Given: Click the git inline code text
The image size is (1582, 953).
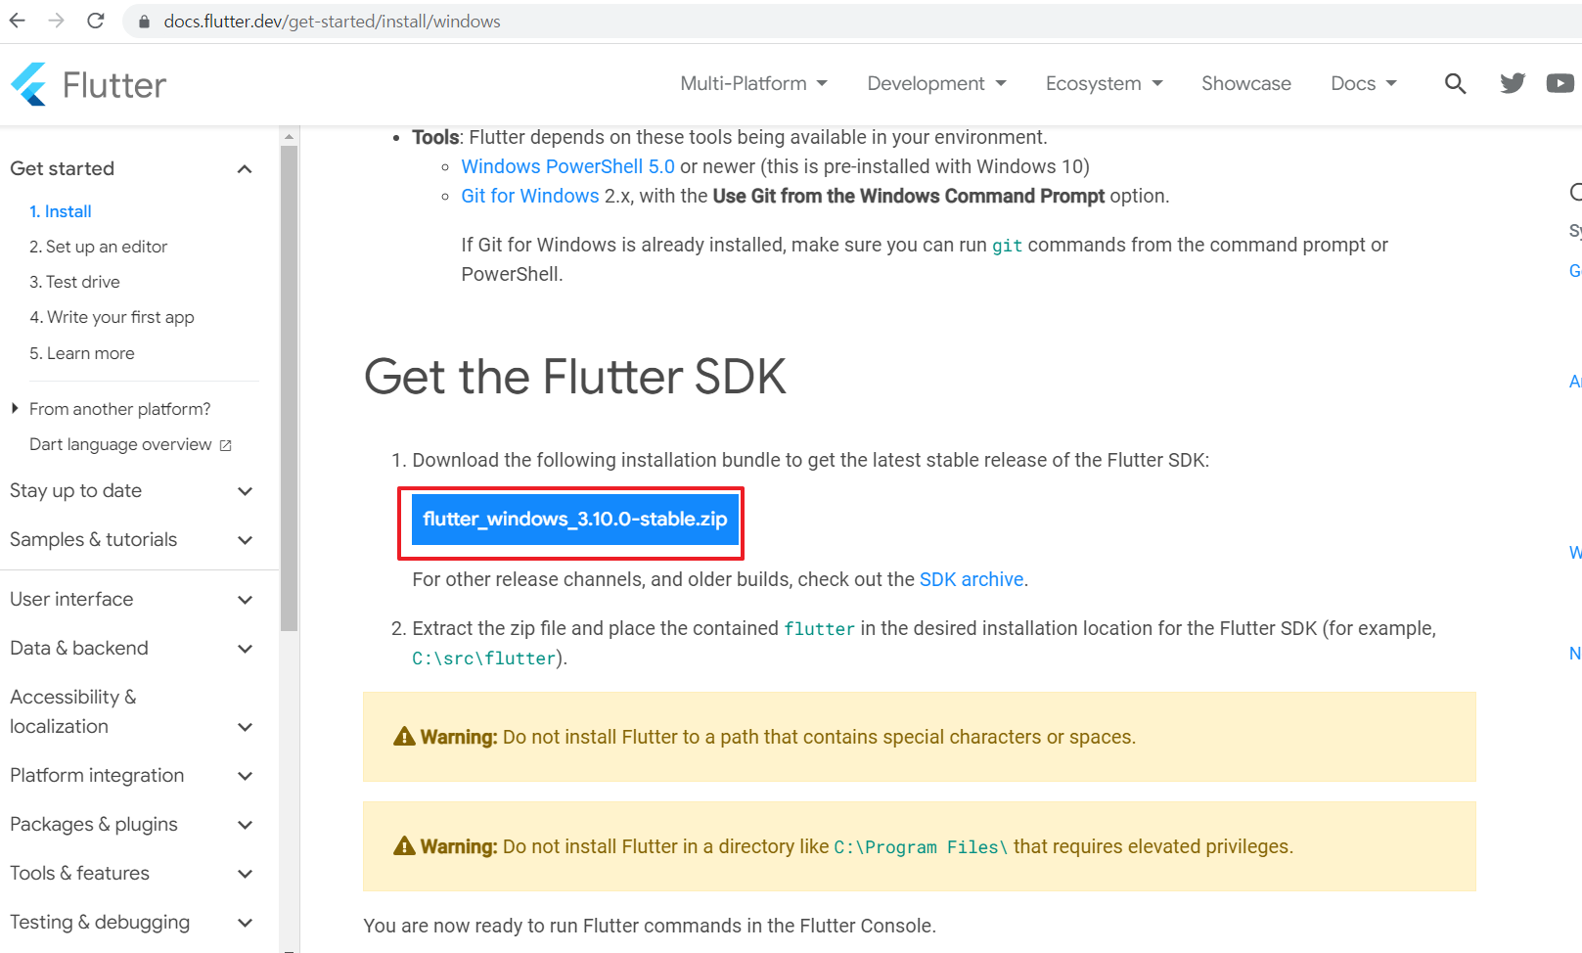Looking at the screenshot, I should click(x=1008, y=246).
